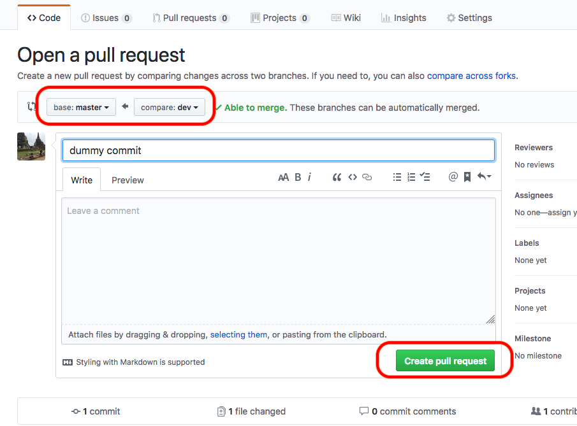Add a numbered list
The height and width of the screenshot is (426, 577).
[x=411, y=177]
